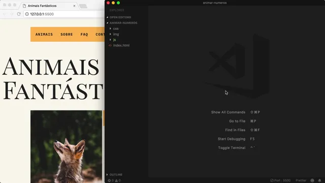
Task: Click Go to File hint text
Action: pos(237,121)
